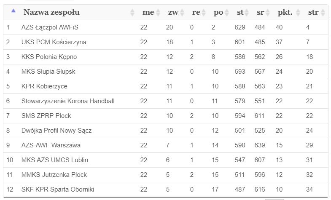Click sort arrows beside re header
Viewport: 331px width, 200px height.
[204, 13]
